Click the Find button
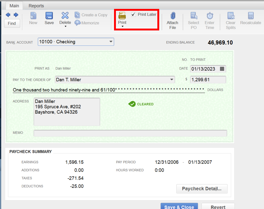264x209 pixels. 12,23
